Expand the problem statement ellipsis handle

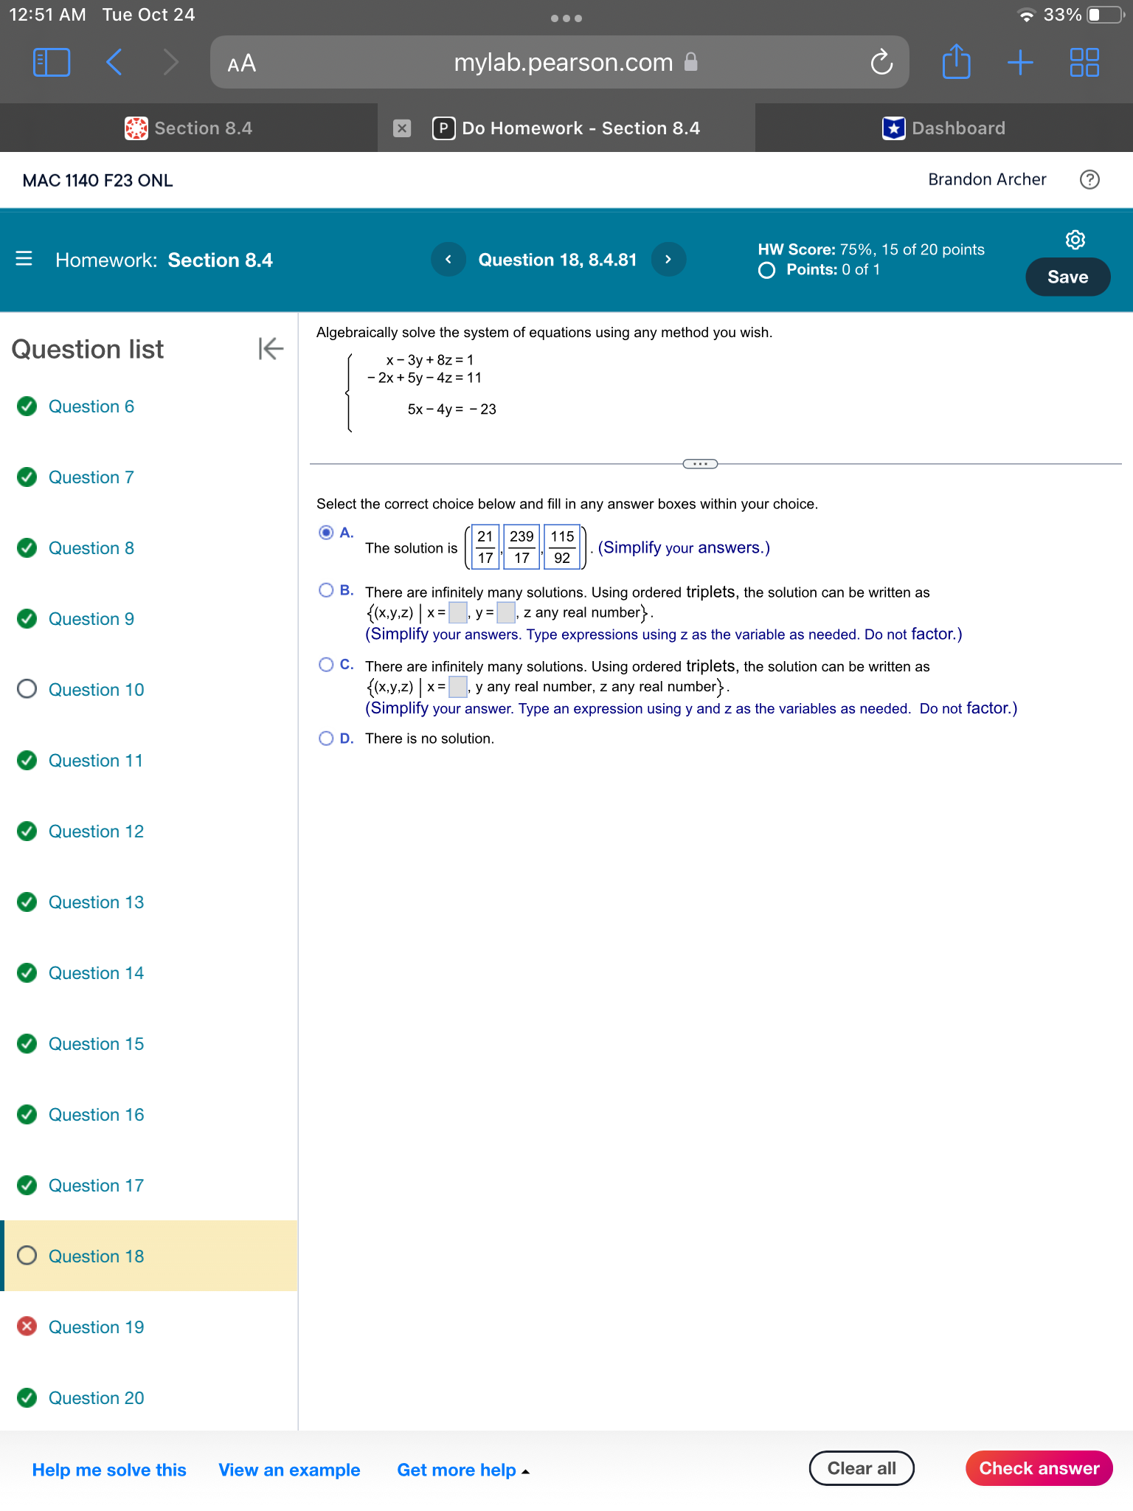point(700,464)
